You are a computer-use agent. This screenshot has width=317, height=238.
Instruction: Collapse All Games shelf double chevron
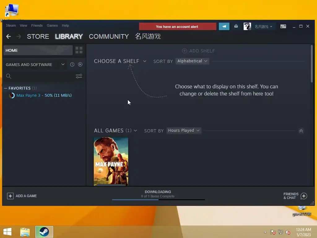(x=301, y=131)
